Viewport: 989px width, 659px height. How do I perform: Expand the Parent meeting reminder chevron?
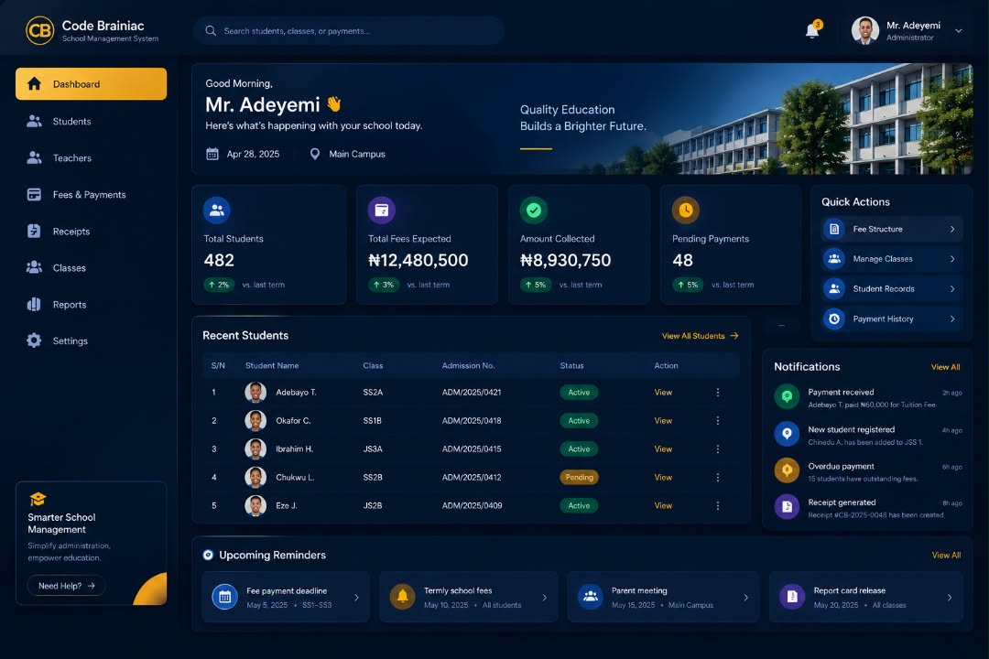pos(745,597)
